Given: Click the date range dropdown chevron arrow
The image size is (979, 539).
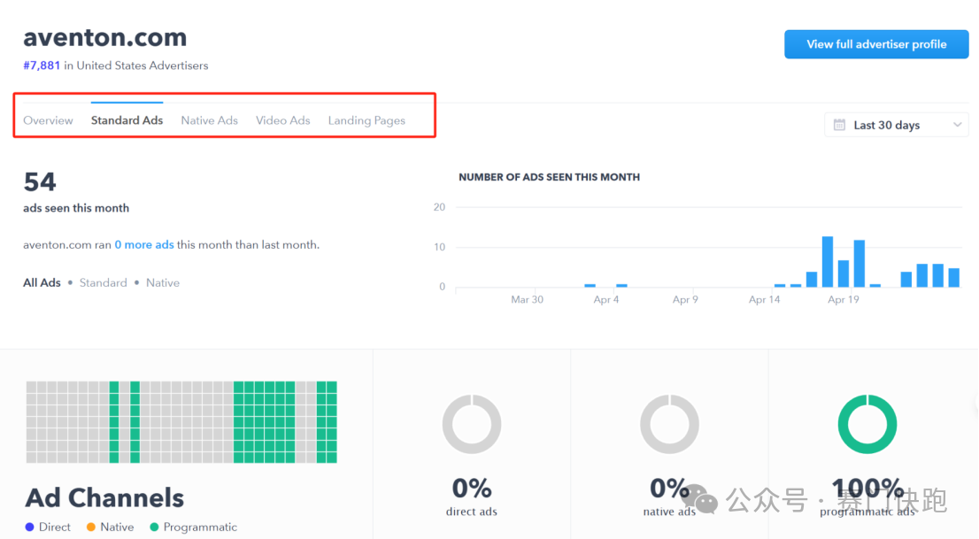Looking at the screenshot, I should (x=957, y=125).
